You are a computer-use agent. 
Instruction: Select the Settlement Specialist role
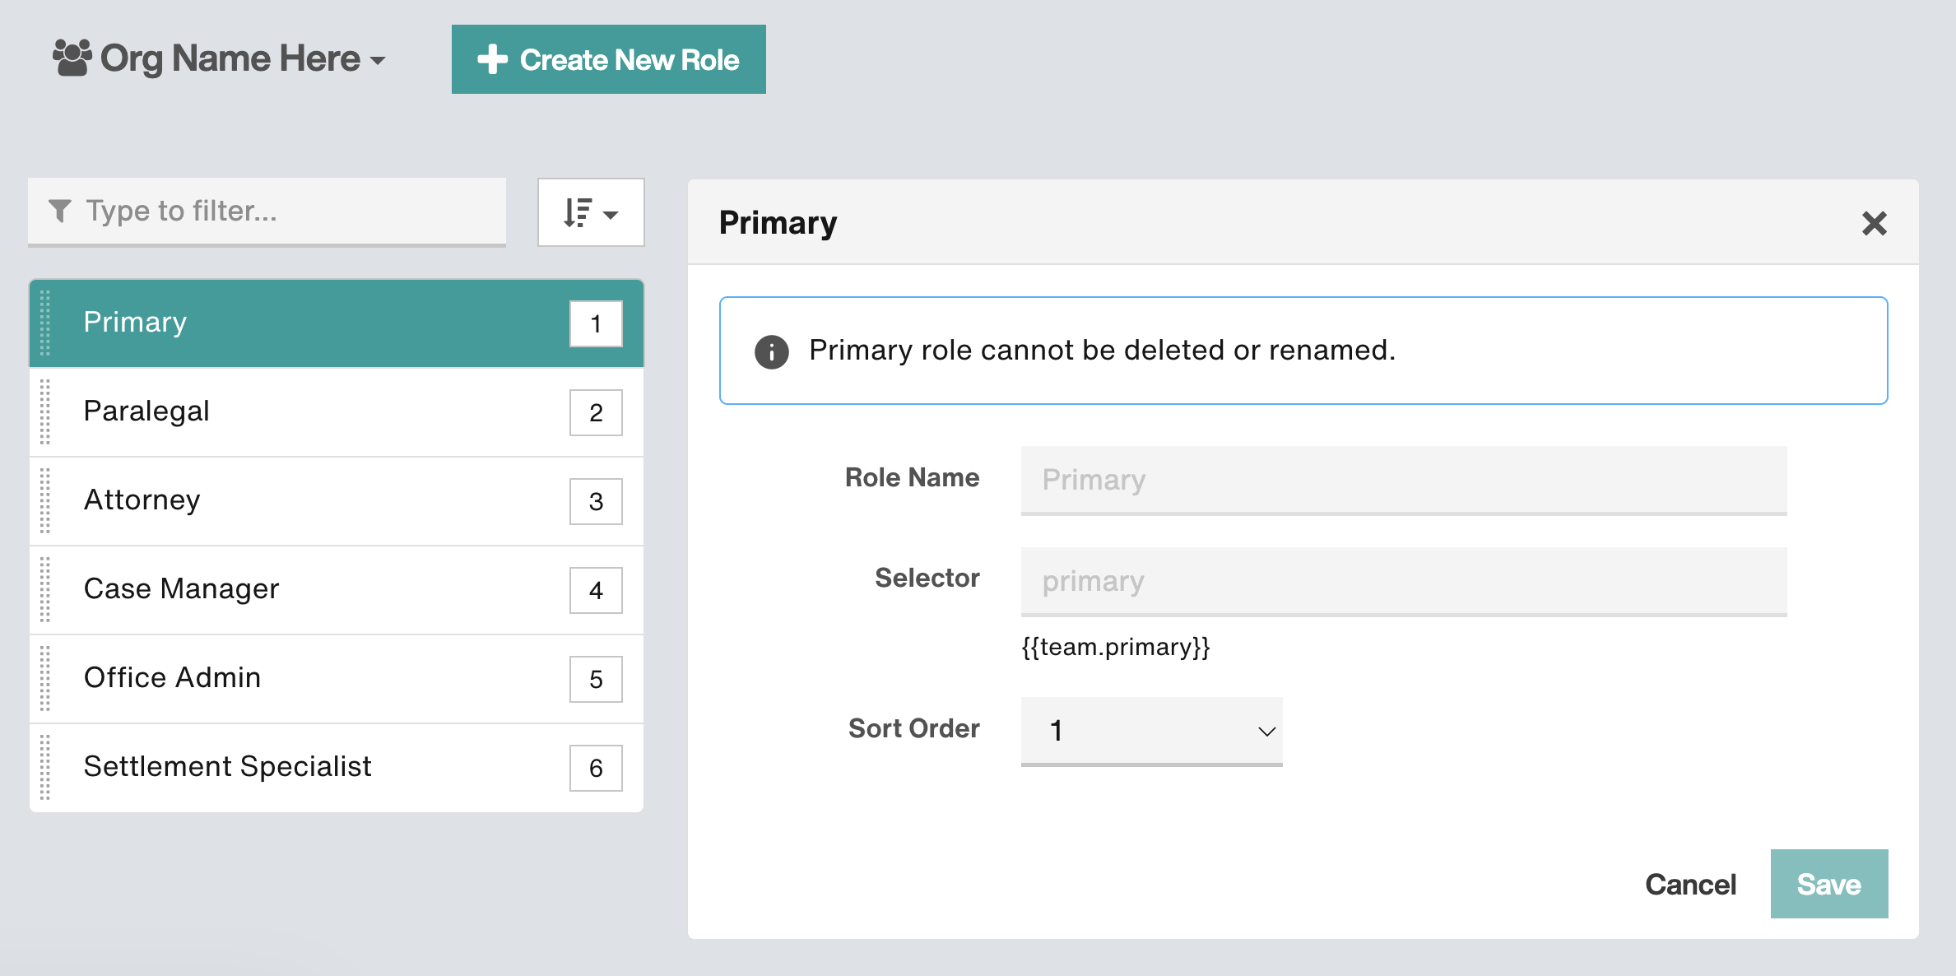tap(337, 768)
